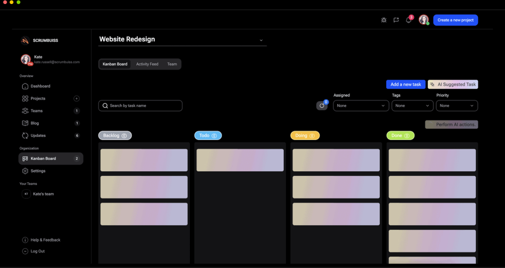Image resolution: width=505 pixels, height=268 pixels.
Task: Click the count icon in the Todo label
Action: tap(214, 136)
